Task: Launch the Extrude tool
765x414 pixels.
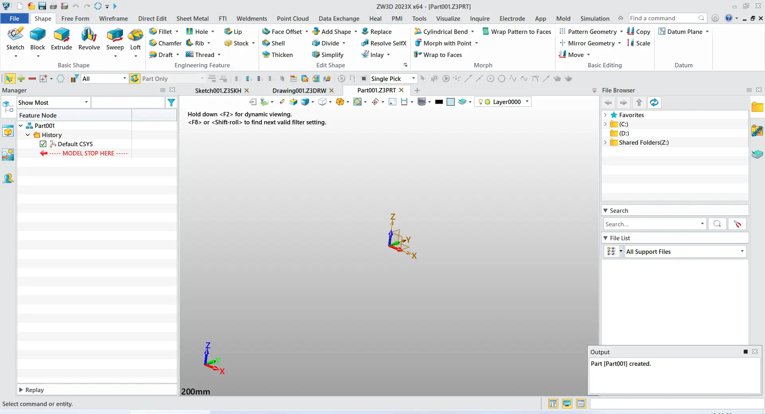Action: coord(61,39)
